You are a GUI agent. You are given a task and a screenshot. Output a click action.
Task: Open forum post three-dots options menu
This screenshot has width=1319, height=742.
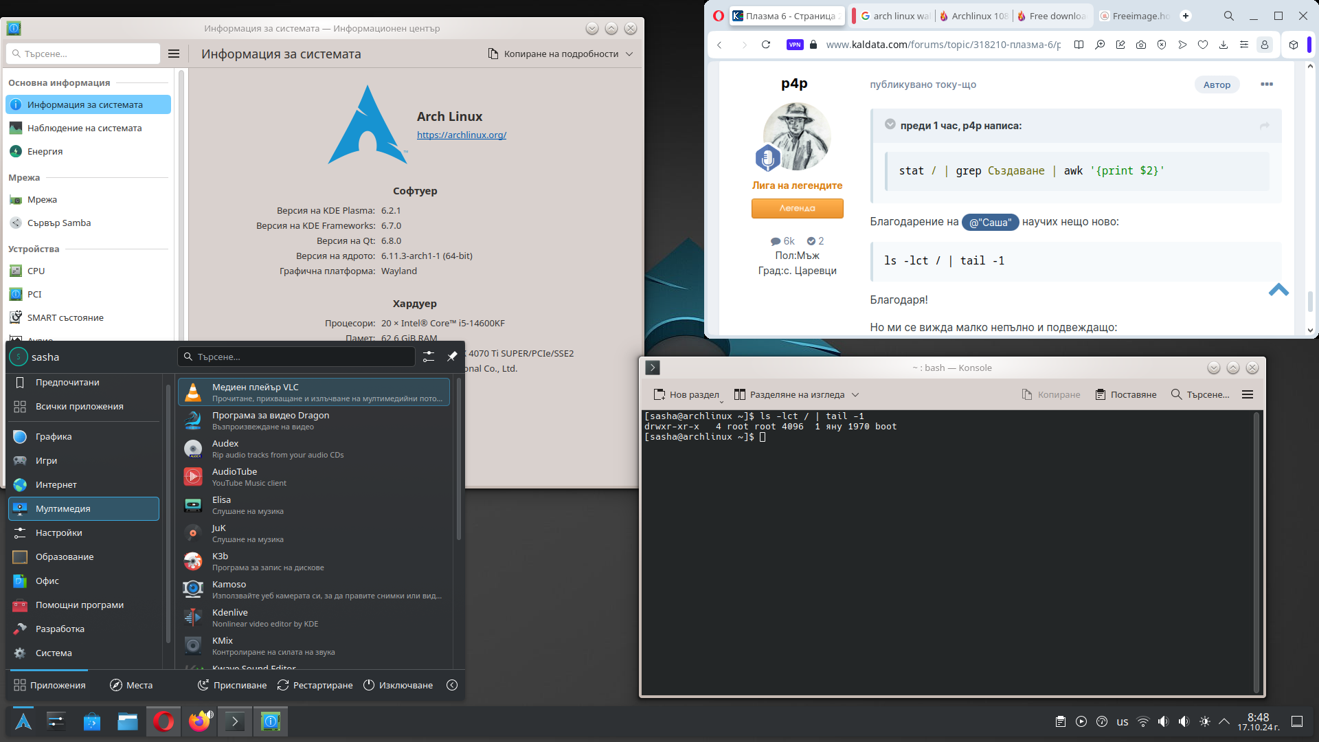click(1267, 84)
